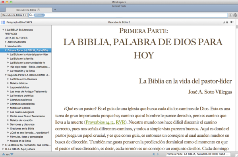238x157 pixels.
Task: Select Música en la Biblia entry
Action: tap(20, 141)
